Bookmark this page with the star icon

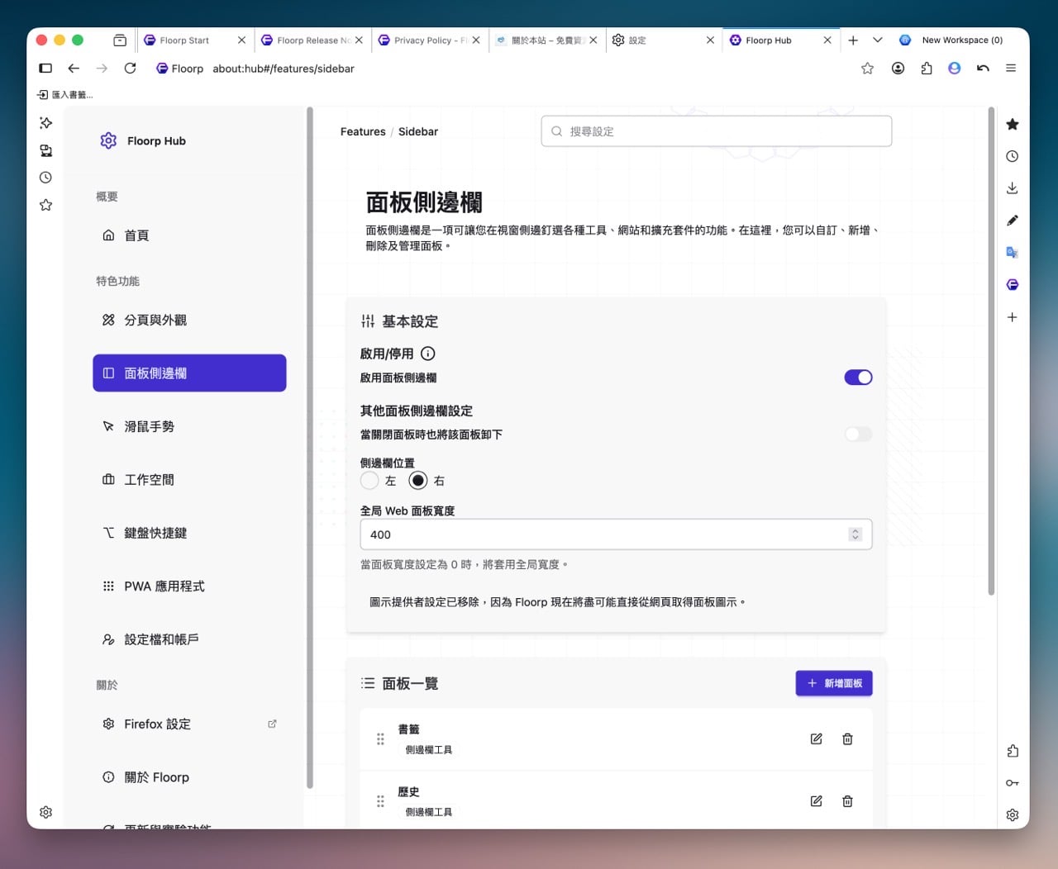[867, 69]
